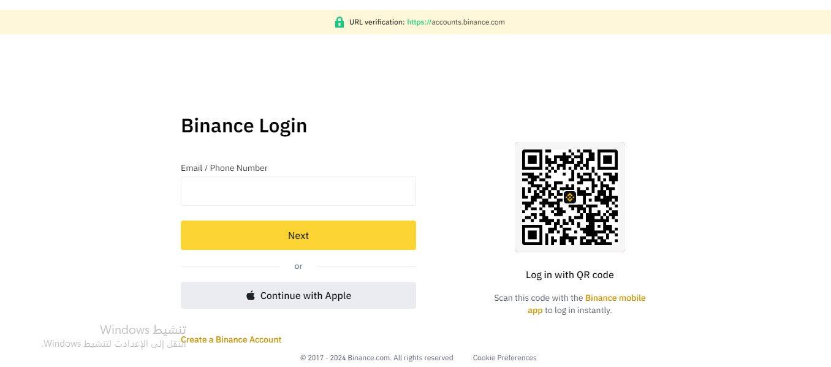Image resolution: width=831 pixels, height=367 pixels.
Task: Click the QR code's top-right corner square
Action: point(607,161)
